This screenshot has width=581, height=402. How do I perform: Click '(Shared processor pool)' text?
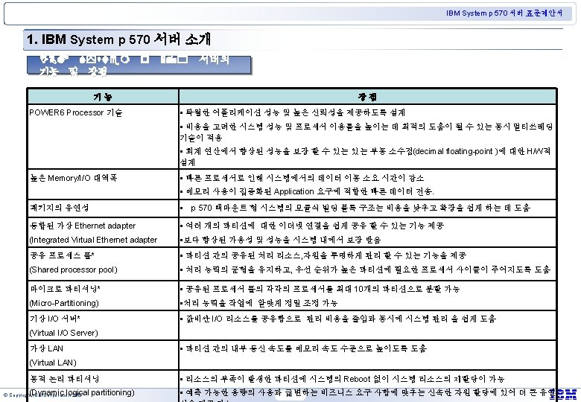tap(73, 269)
